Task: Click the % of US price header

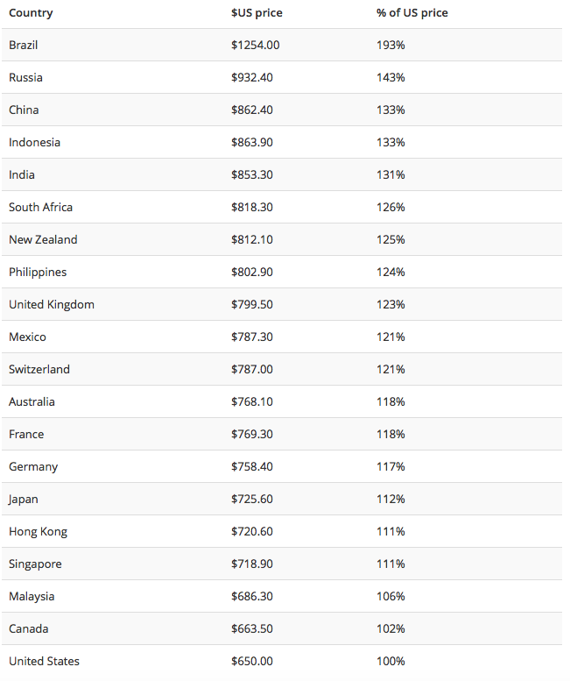Action: point(412,13)
